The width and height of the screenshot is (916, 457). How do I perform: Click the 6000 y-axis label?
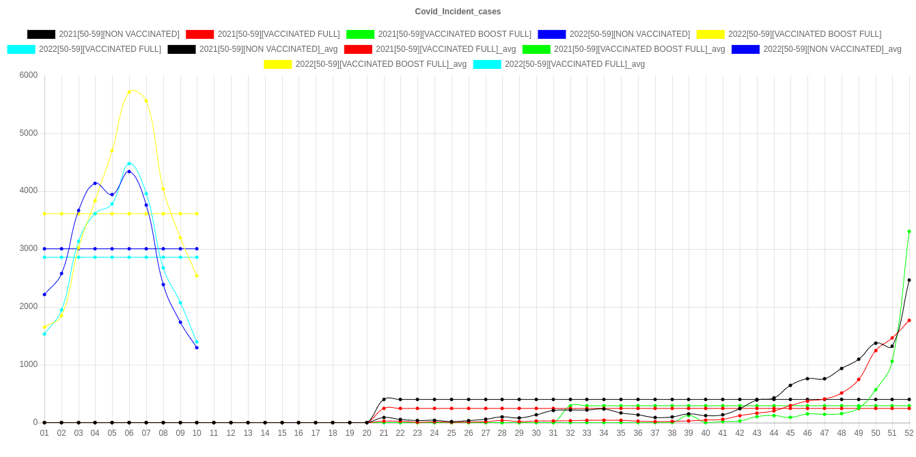[x=28, y=75]
